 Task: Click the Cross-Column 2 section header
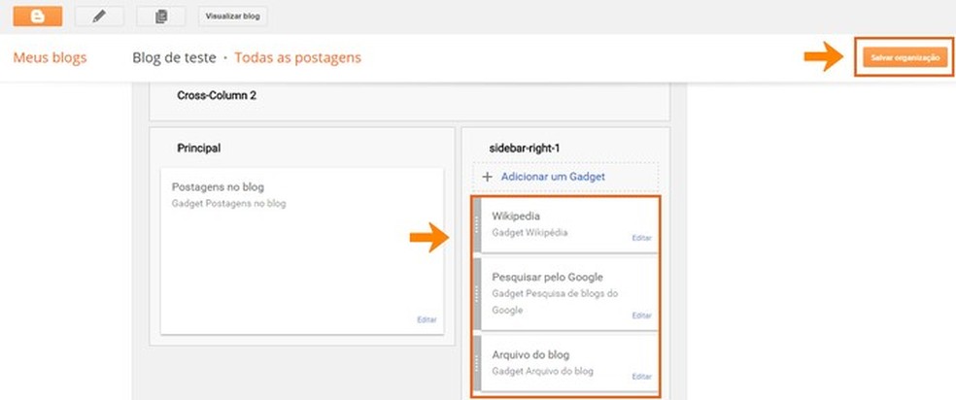(x=217, y=95)
